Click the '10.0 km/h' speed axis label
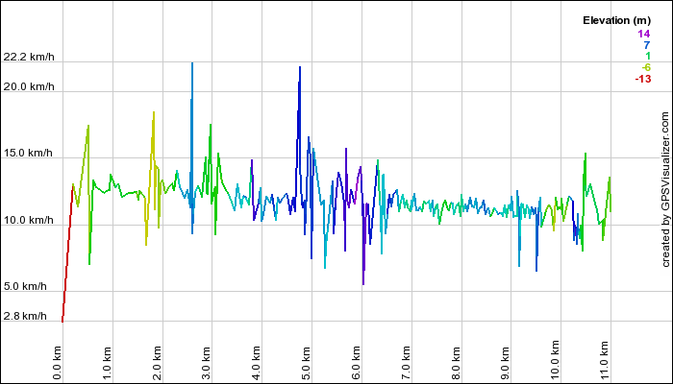This screenshot has width=673, height=384. [x=28, y=220]
